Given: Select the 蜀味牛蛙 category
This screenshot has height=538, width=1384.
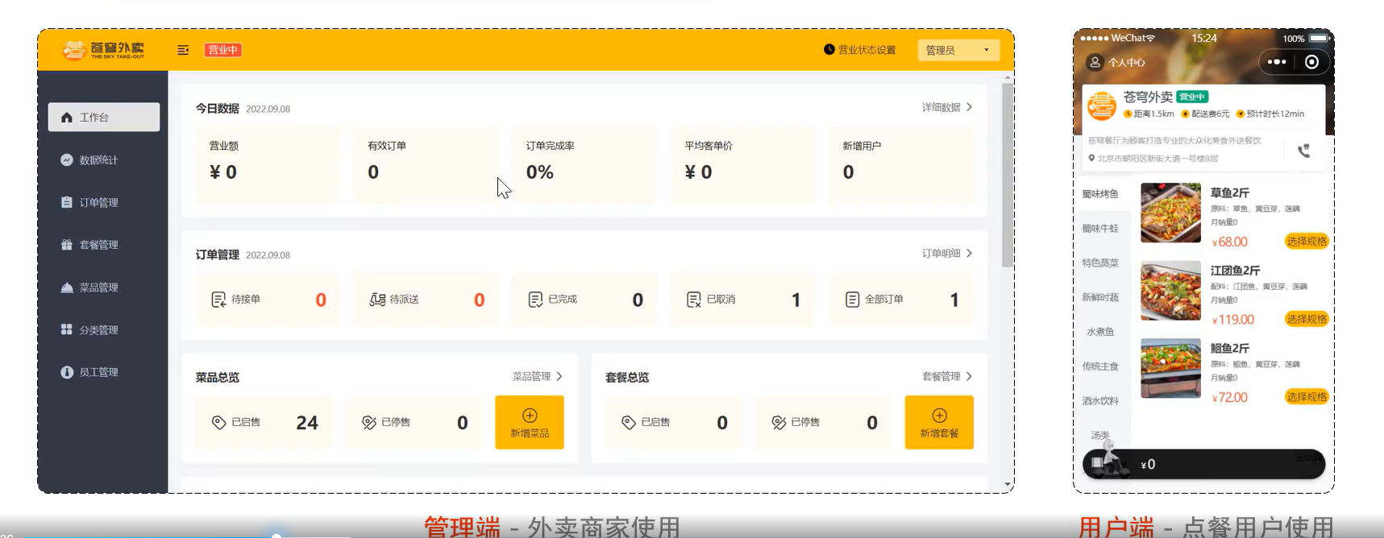Looking at the screenshot, I should 1100,229.
